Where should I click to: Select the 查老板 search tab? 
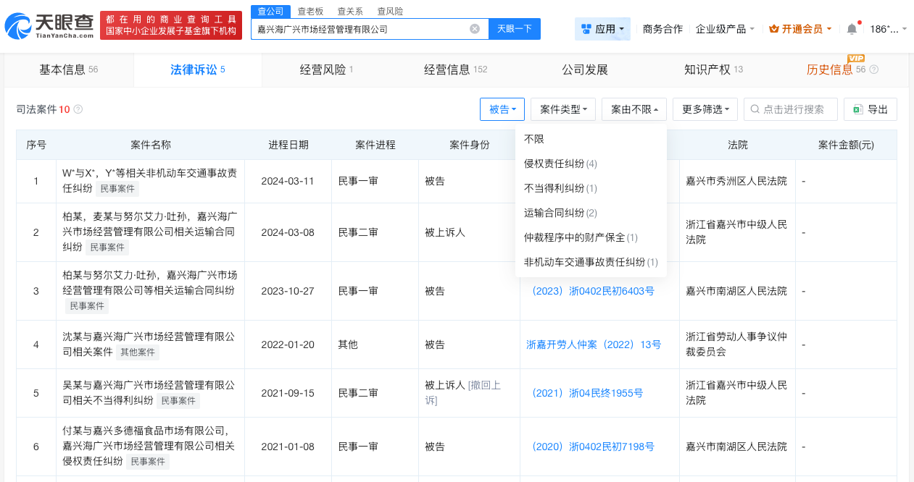[x=310, y=12]
